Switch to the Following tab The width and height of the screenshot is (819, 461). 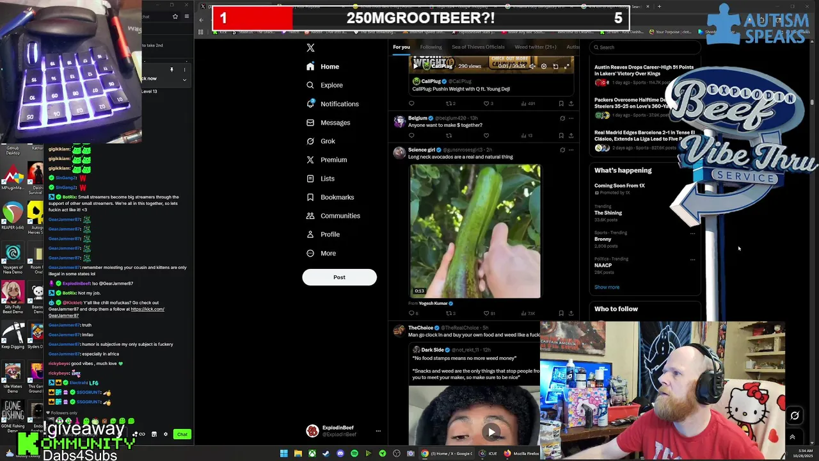pyautogui.click(x=431, y=47)
